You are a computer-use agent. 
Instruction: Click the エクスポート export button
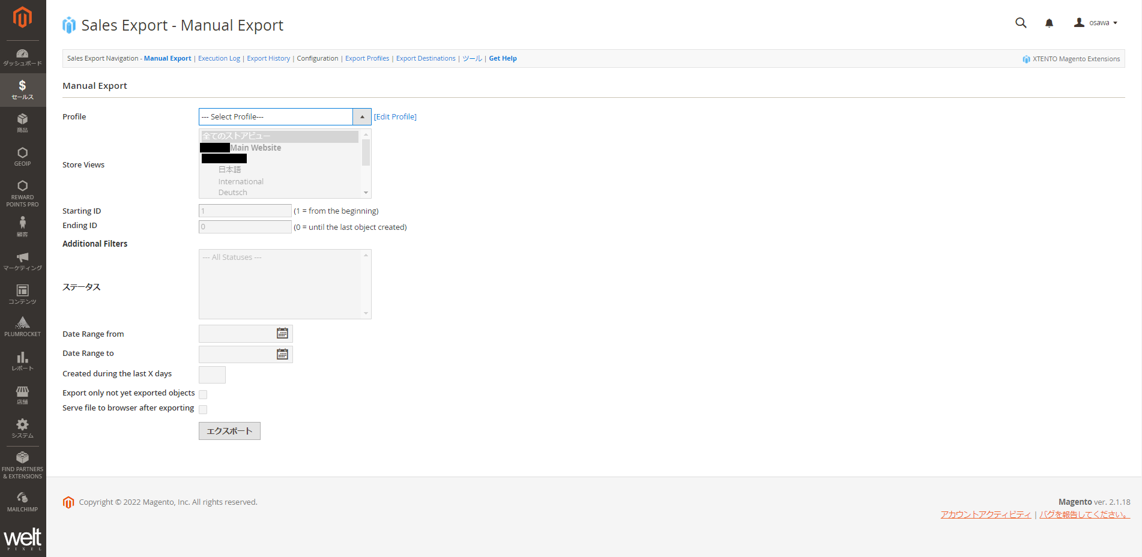[x=229, y=430]
